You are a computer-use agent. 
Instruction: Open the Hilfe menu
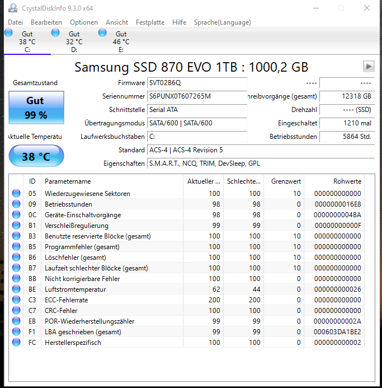point(180,22)
